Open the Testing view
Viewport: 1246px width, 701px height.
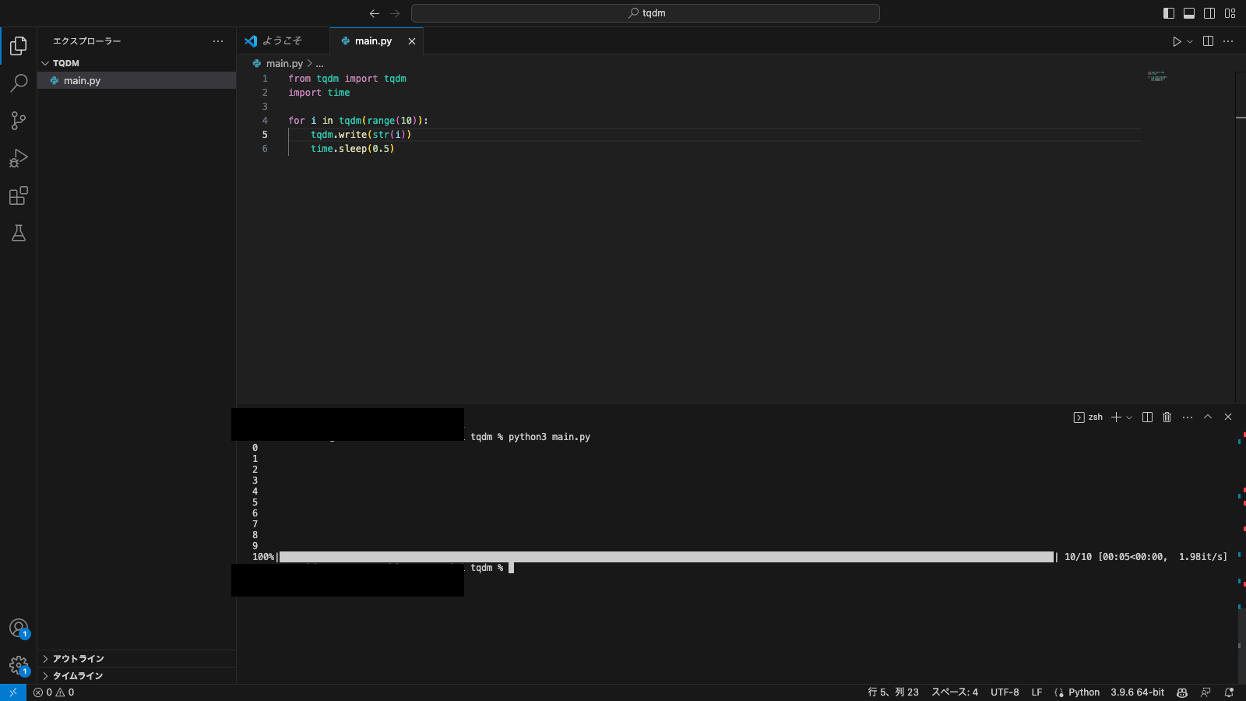pyautogui.click(x=19, y=233)
